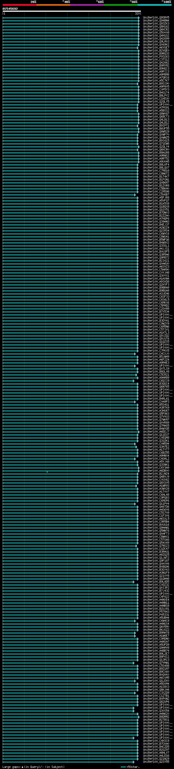Select hit UniRef100_C0A9P3
Image resolution: width=174 pixels, height=769 pixels.
tap(156, 402)
